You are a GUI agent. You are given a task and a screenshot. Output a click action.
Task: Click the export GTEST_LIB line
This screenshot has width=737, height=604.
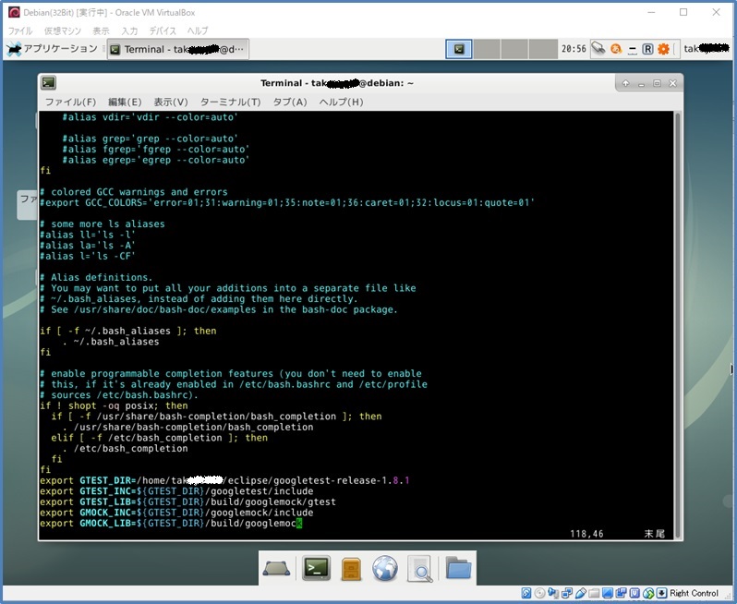[187, 501]
